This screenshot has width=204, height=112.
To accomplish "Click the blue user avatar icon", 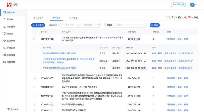I will [x=192, y=5].
